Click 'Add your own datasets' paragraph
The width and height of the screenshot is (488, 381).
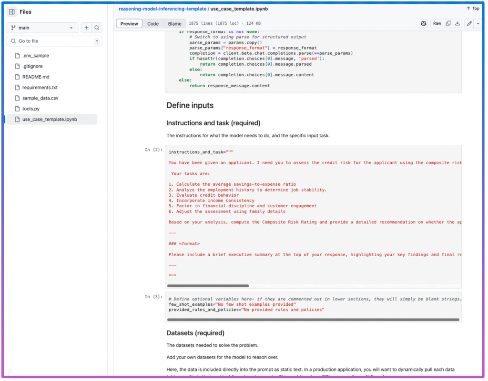(222, 357)
